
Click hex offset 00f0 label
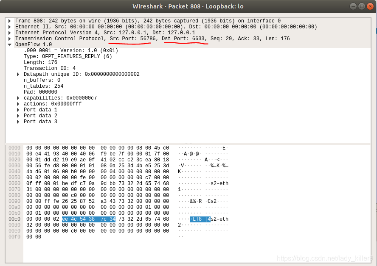(14, 237)
